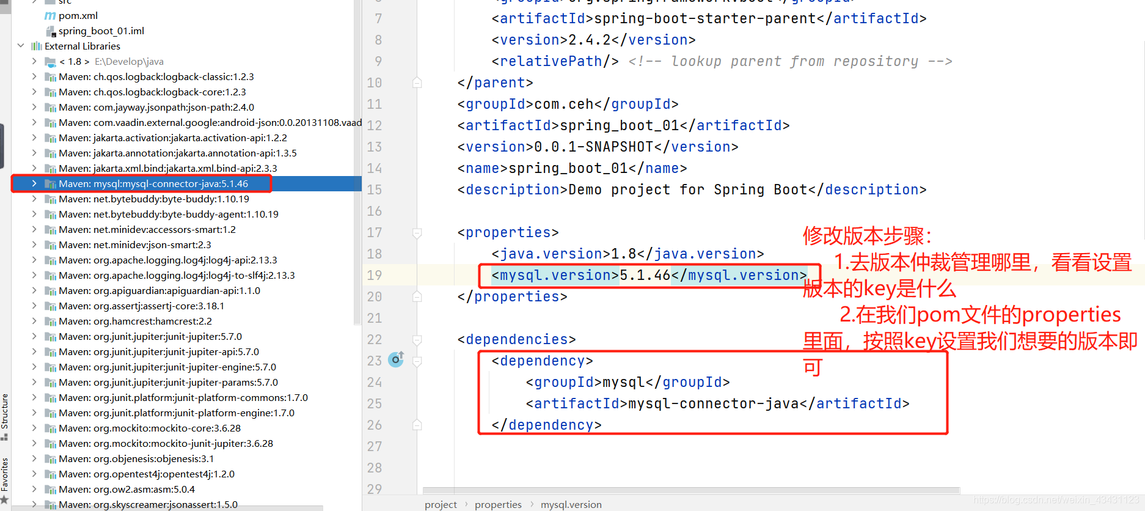Viewport: 1145px width, 511px height.
Task: Expand the log4j-api:2.13.3 library
Action: tap(34, 260)
